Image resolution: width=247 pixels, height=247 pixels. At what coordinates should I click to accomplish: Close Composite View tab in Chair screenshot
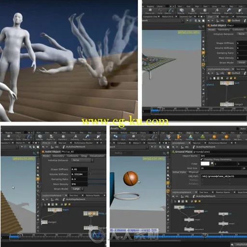coord(159,16)
